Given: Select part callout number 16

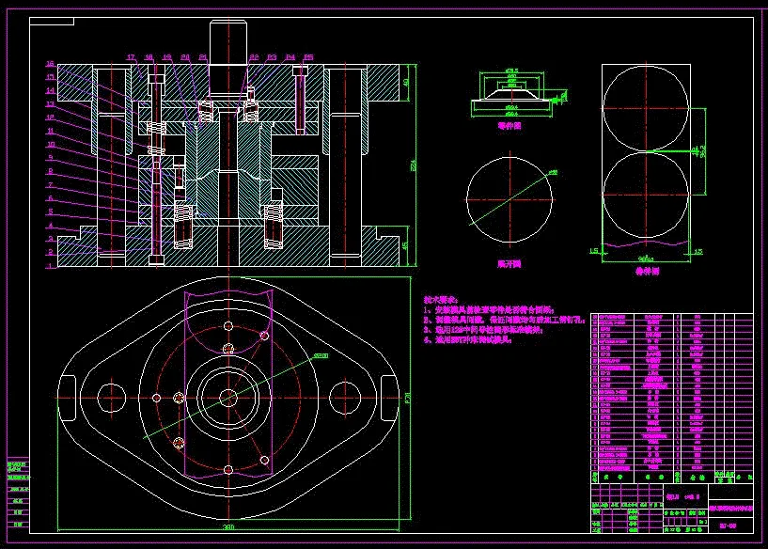Looking at the screenshot, I should tap(50, 64).
